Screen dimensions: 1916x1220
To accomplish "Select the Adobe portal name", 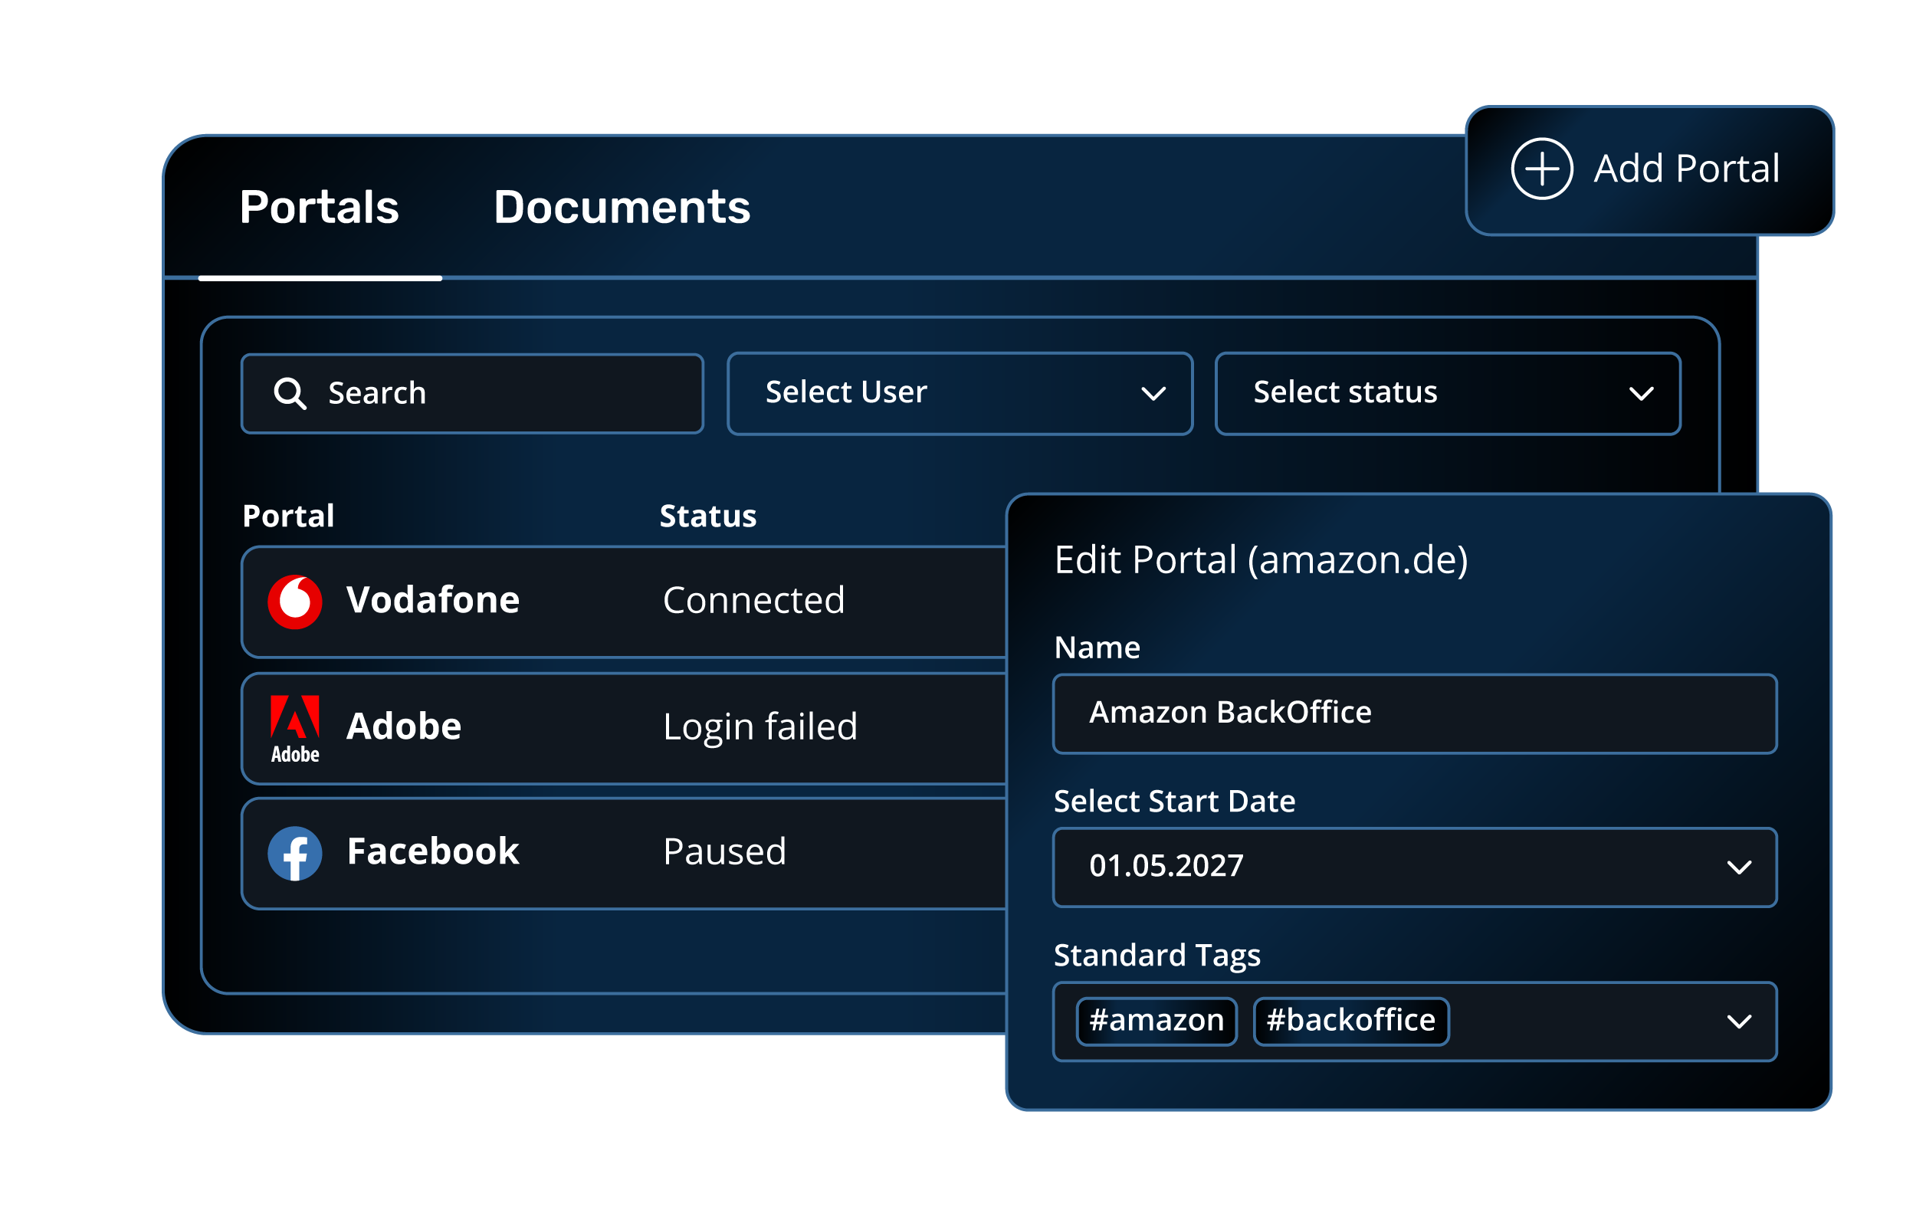I will [404, 726].
